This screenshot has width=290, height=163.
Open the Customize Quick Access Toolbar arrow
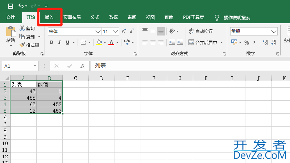click(x=46, y=6)
